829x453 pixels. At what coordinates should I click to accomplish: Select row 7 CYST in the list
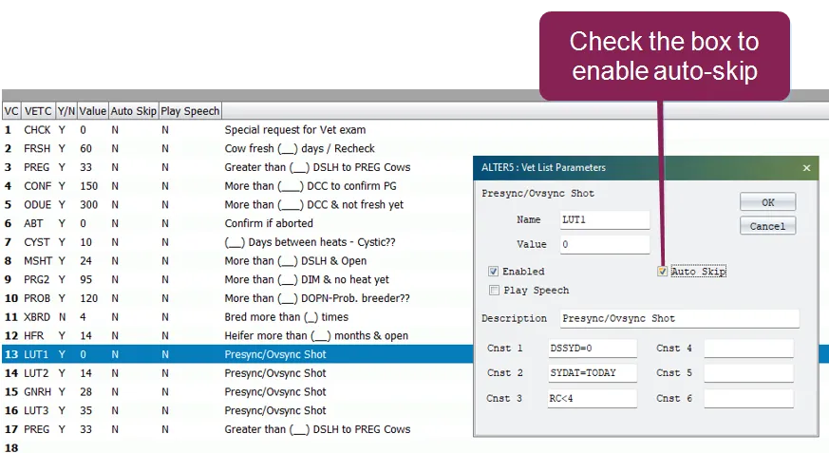(236, 242)
